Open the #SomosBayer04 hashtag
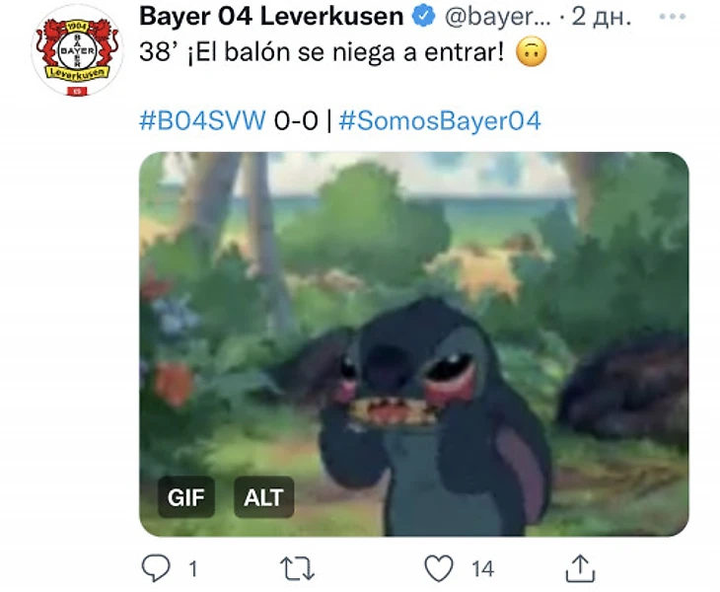 pos(440,120)
